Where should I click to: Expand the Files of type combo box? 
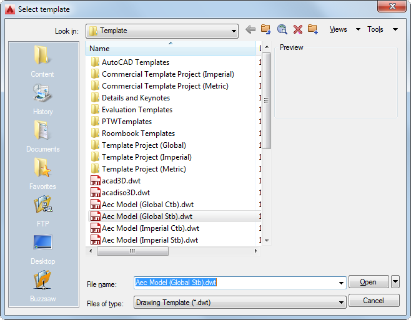[240, 303]
